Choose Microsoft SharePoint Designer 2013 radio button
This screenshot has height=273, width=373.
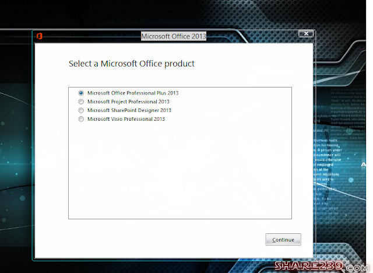coord(81,110)
